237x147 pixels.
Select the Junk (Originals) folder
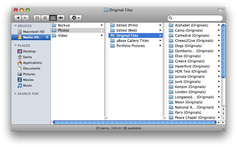tap(194, 81)
